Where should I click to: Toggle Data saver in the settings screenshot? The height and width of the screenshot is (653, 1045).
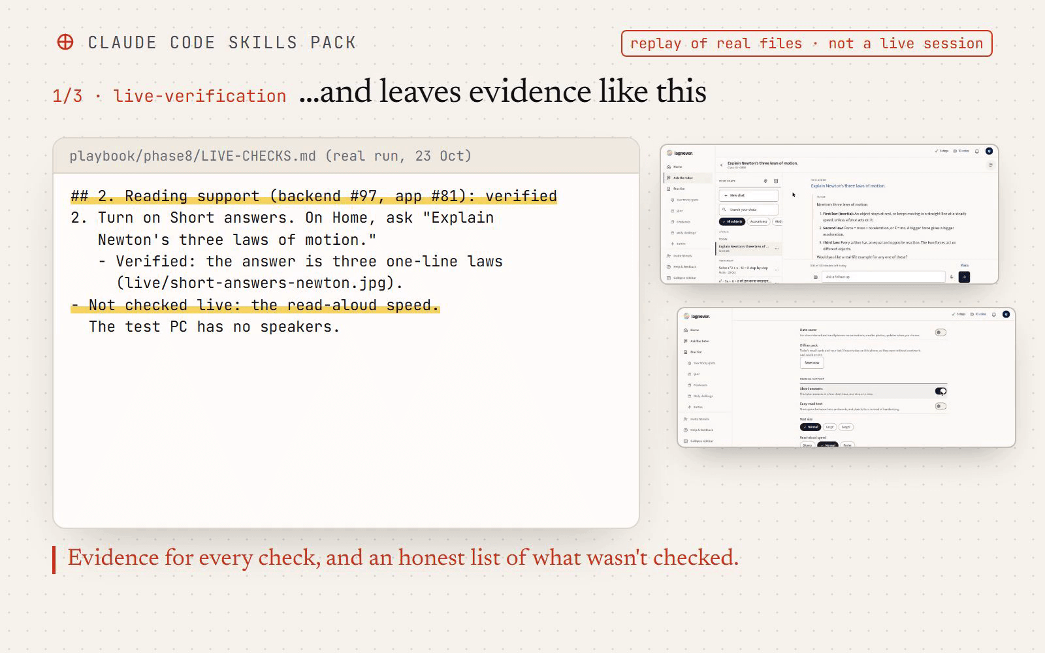940,332
